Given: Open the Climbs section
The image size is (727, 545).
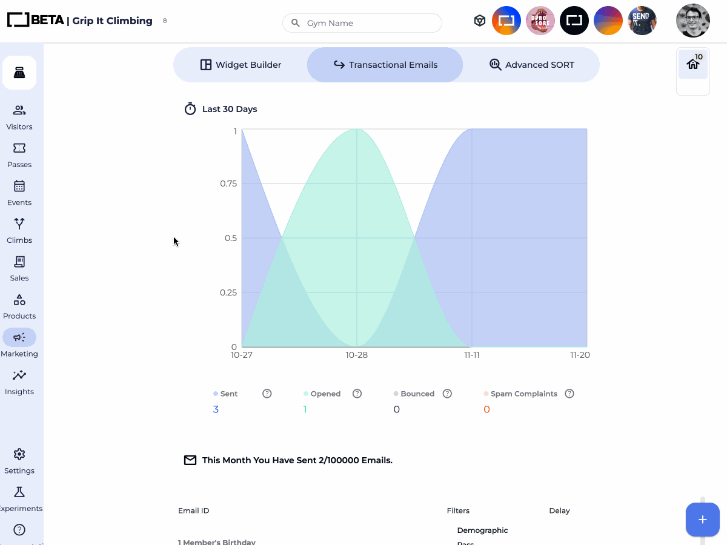Looking at the screenshot, I should point(19,231).
